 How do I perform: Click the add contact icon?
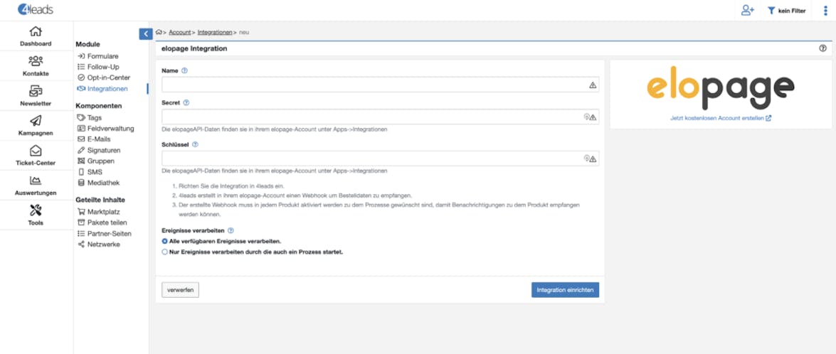[x=748, y=10]
